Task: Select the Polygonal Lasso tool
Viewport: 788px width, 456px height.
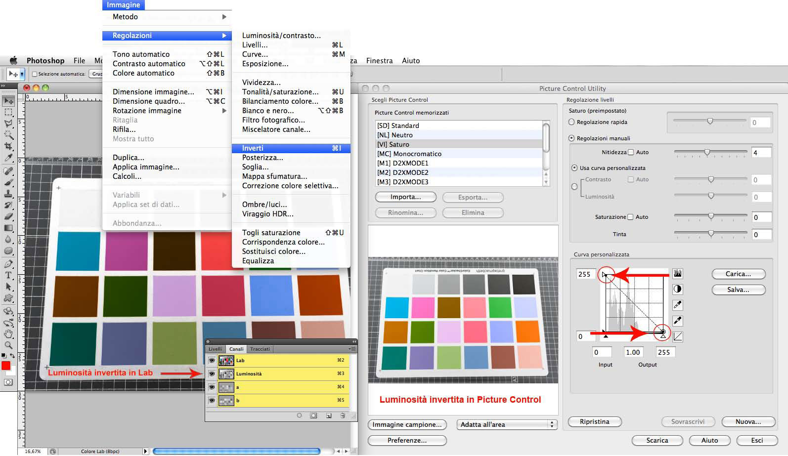Action: point(8,124)
